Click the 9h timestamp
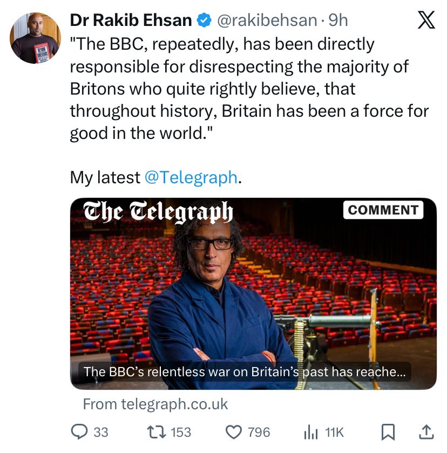This screenshot has height=453, width=447. pos(338,21)
